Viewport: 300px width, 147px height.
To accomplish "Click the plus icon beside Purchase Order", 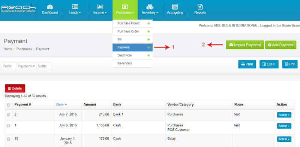I will point(148,31).
